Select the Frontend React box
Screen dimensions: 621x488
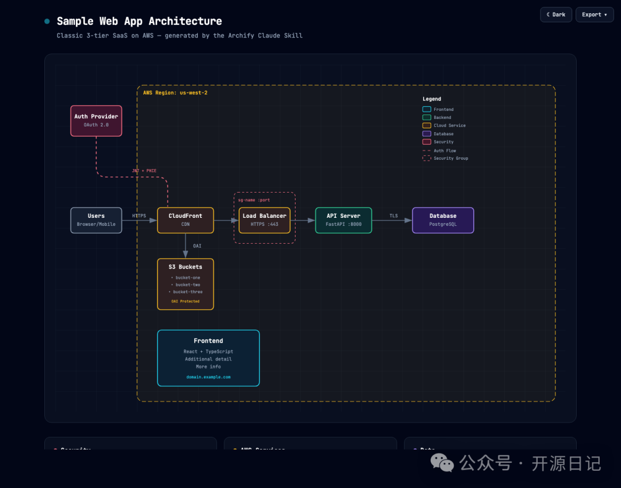pyautogui.click(x=208, y=358)
